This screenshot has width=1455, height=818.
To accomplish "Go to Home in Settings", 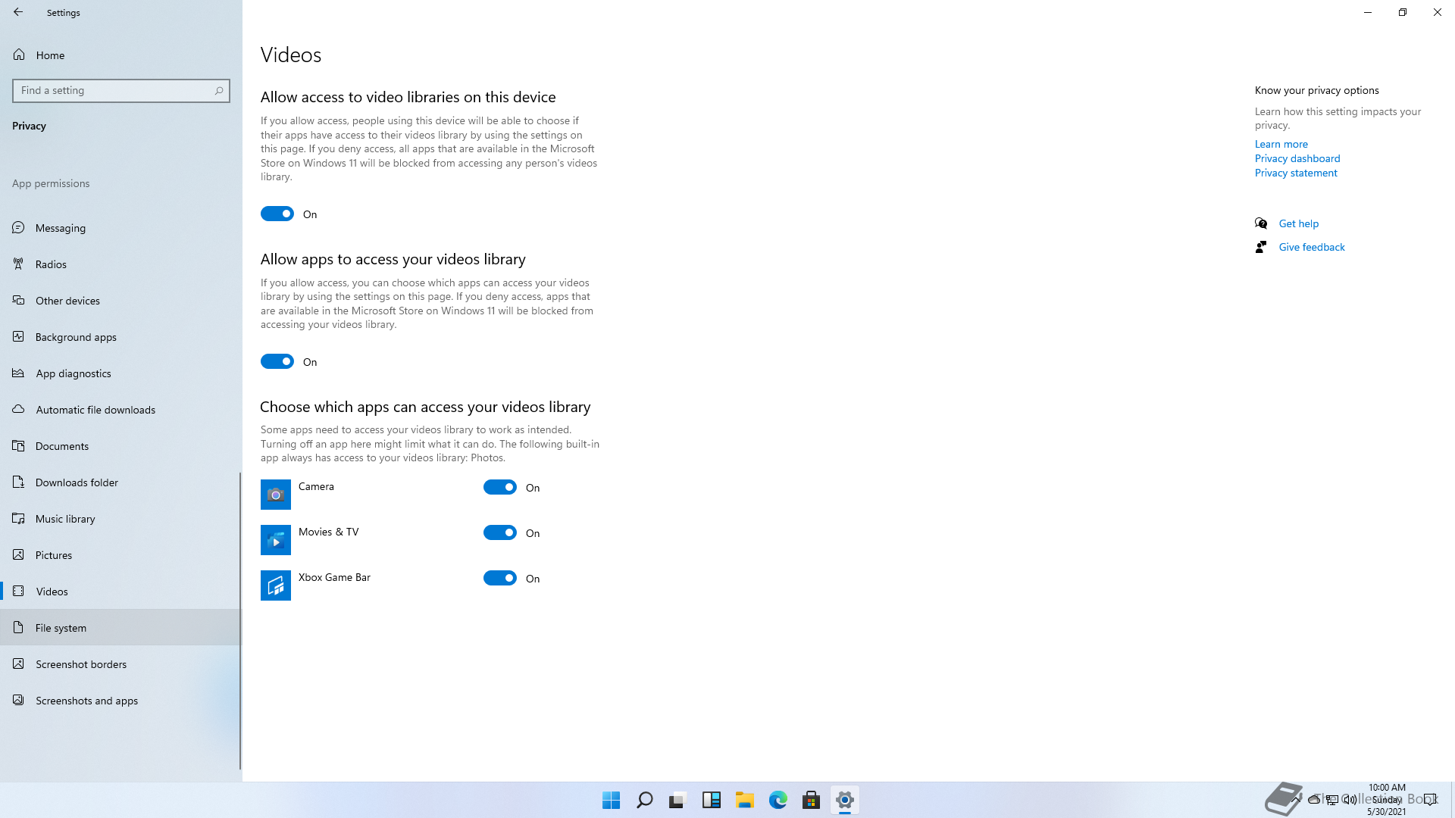I will click(120, 55).
